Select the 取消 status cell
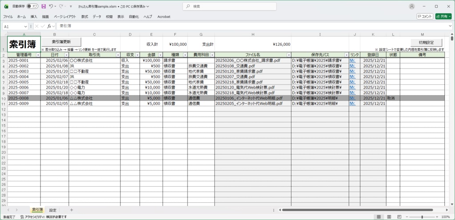 (x=393, y=98)
